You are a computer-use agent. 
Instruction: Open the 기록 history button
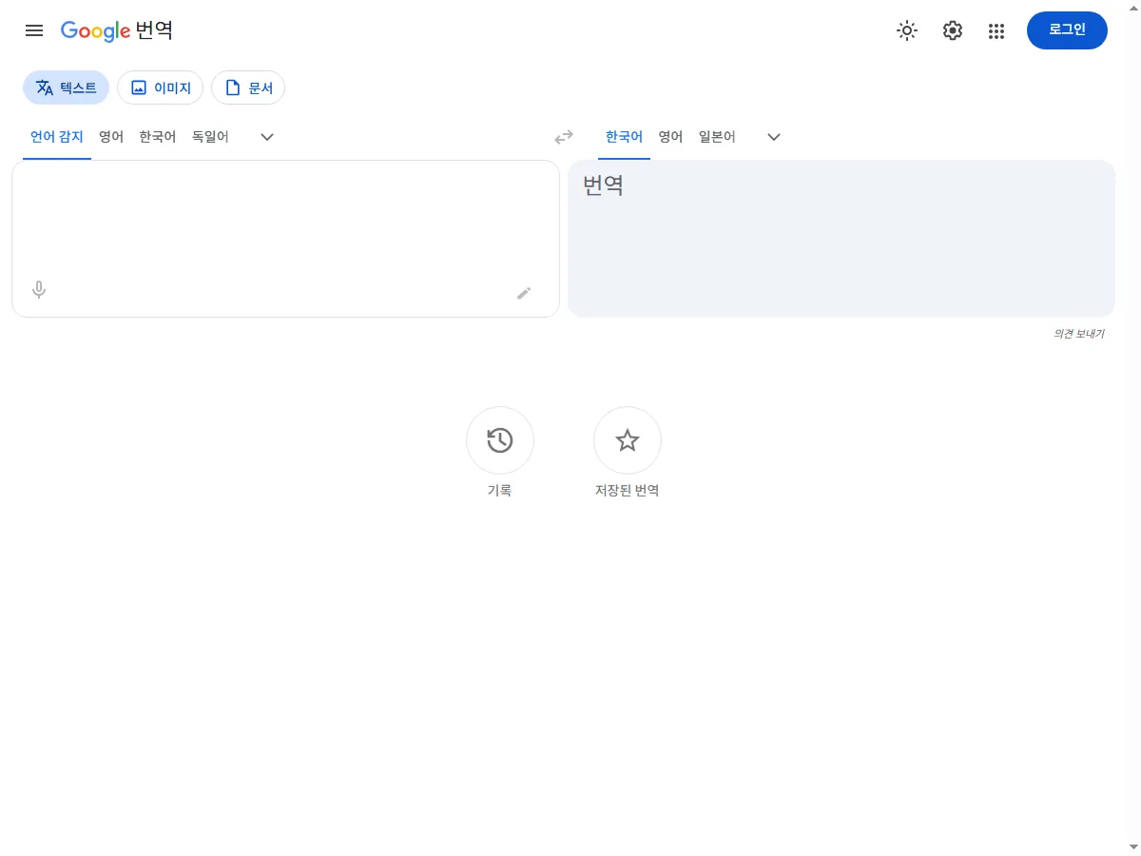pos(500,440)
